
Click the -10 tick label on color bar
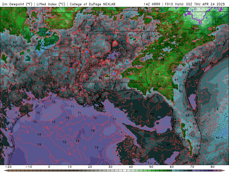point(29,167)
